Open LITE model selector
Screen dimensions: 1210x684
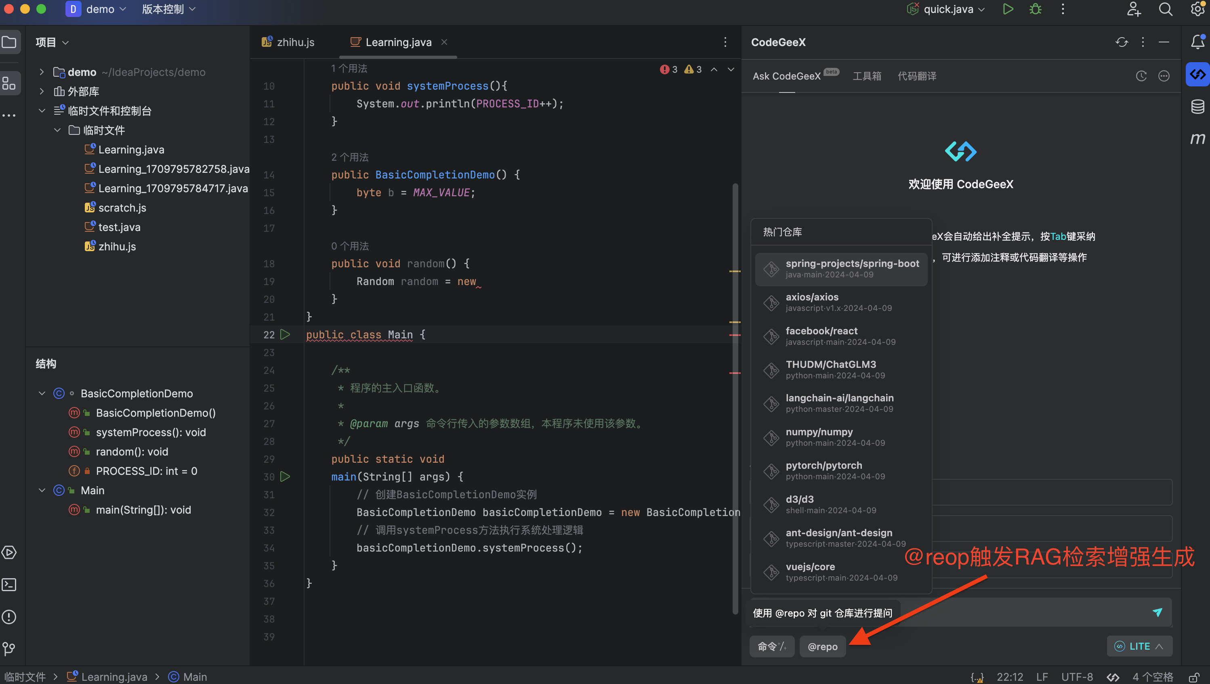point(1139,646)
